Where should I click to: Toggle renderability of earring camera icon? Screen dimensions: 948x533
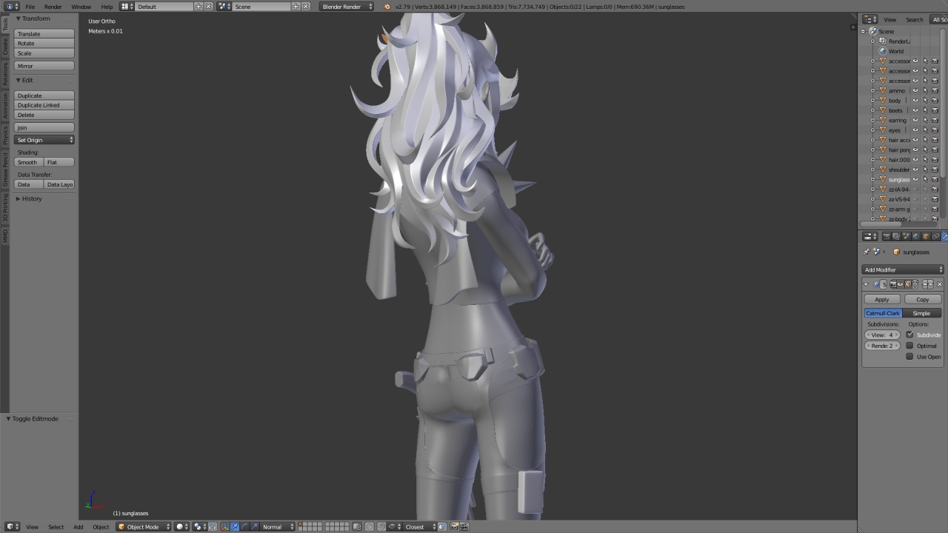(x=935, y=120)
